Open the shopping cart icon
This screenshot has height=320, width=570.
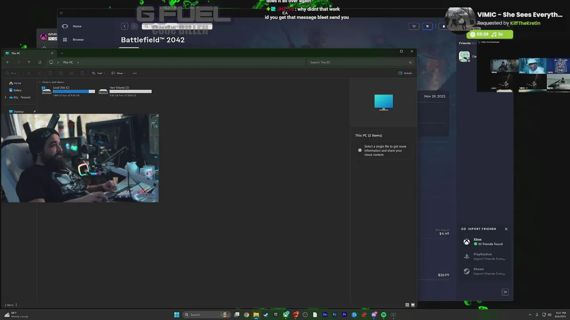[427, 26]
